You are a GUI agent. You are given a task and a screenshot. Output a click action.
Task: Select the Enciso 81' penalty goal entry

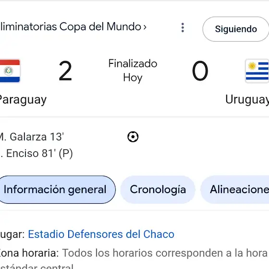pyautogui.click(x=37, y=153)
